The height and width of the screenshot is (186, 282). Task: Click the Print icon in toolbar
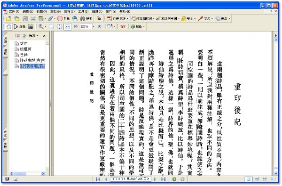pyautogui.click(x=33, y=18)
